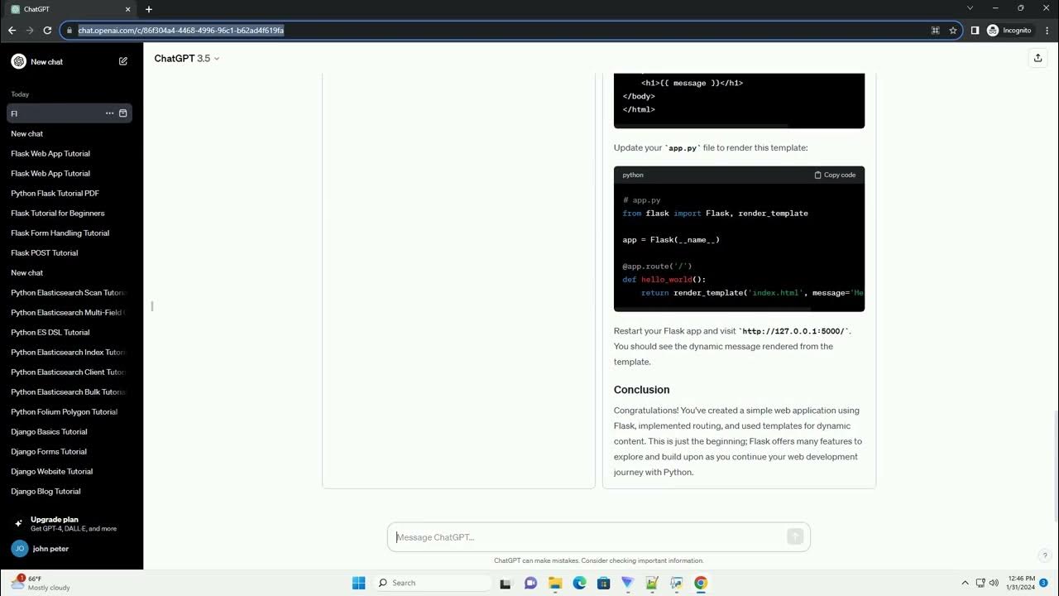
Task: Open "Django Blog Tutorial" chat
Action: coord(69,491)
